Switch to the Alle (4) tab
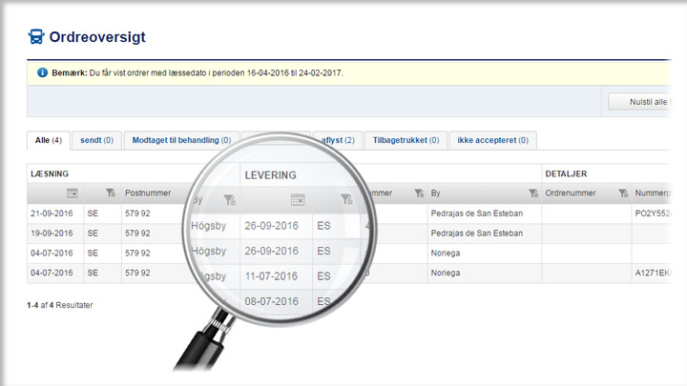This screenshot has height=386, width=687. (x=49, y=140)
